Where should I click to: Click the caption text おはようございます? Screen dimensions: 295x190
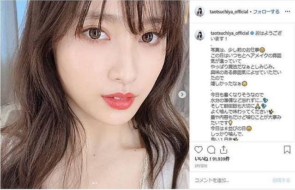point(246,36)
